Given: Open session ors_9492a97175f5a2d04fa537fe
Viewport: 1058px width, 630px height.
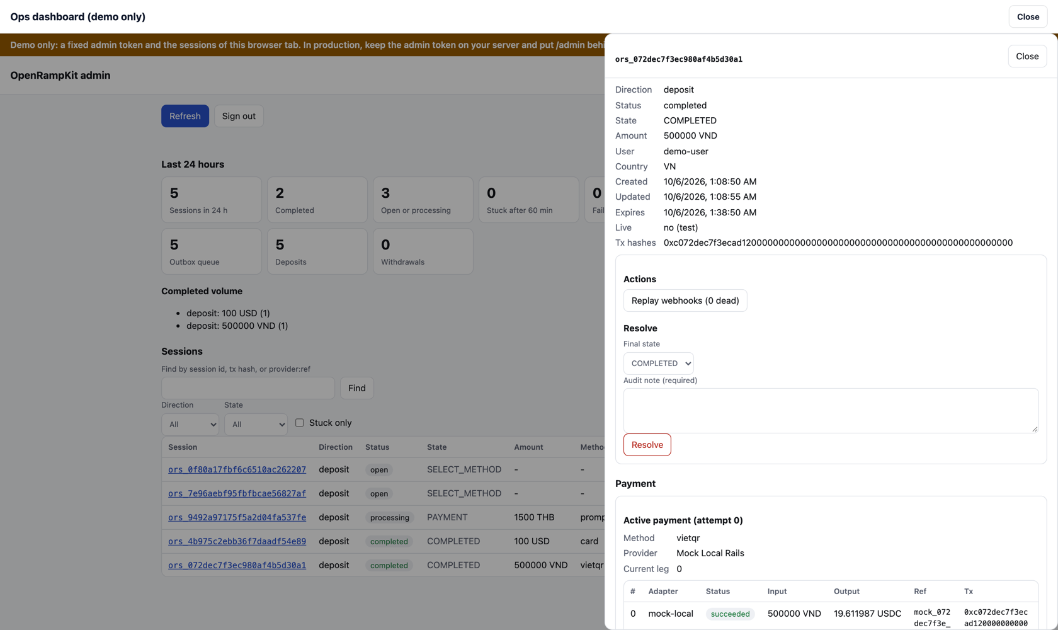Looking at the screenshot, I should pyautogui.click(x=237, y=517).
